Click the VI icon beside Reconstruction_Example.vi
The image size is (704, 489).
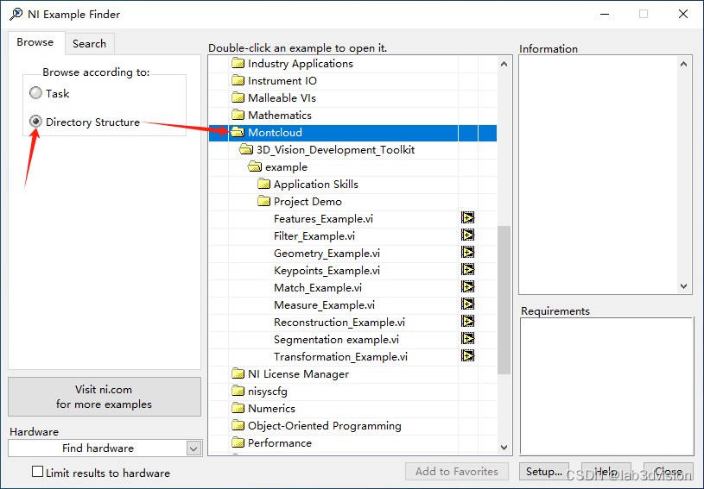467,322
